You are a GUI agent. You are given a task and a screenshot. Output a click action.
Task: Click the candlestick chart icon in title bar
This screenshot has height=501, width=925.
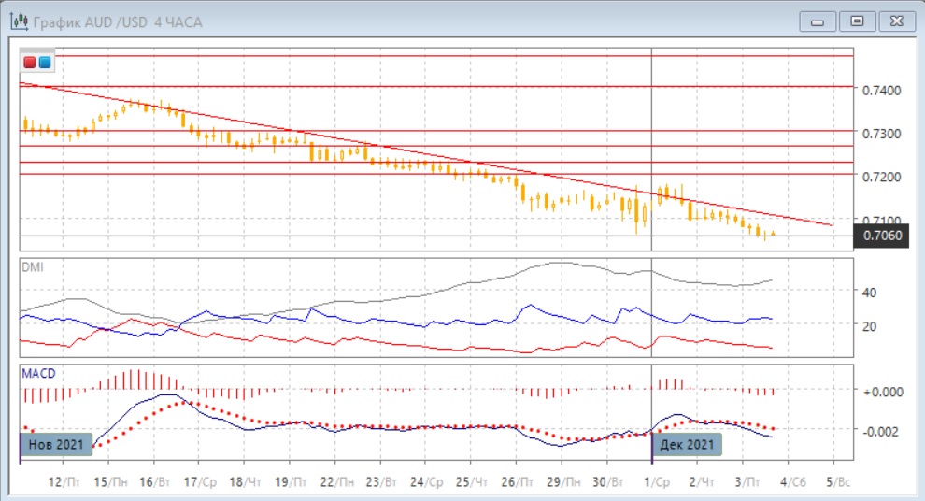18,21
